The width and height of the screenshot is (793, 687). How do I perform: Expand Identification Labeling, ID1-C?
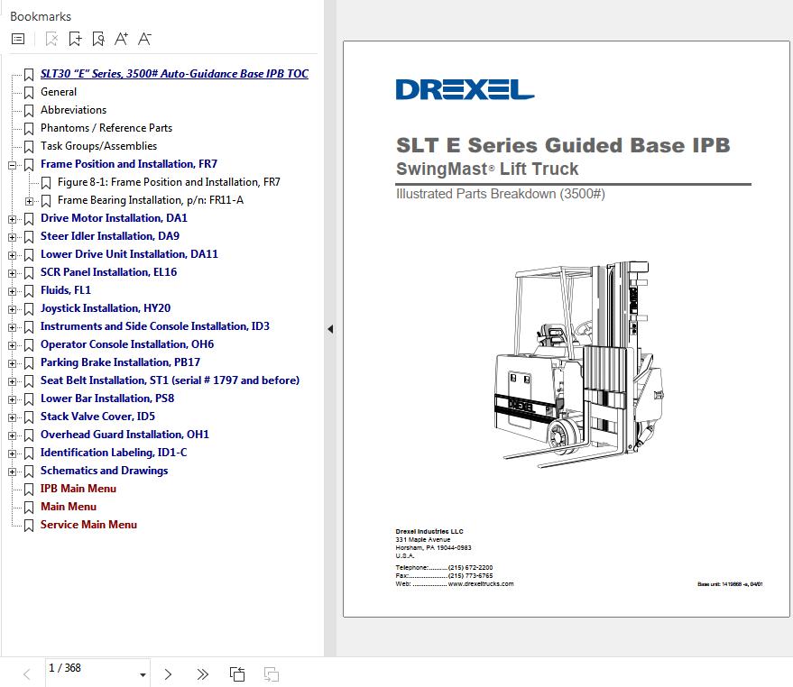[x=12, y=454]
